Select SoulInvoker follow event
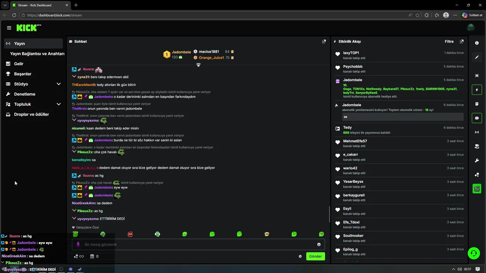This screenshot has width=486, height=273. tap(400, 238)
